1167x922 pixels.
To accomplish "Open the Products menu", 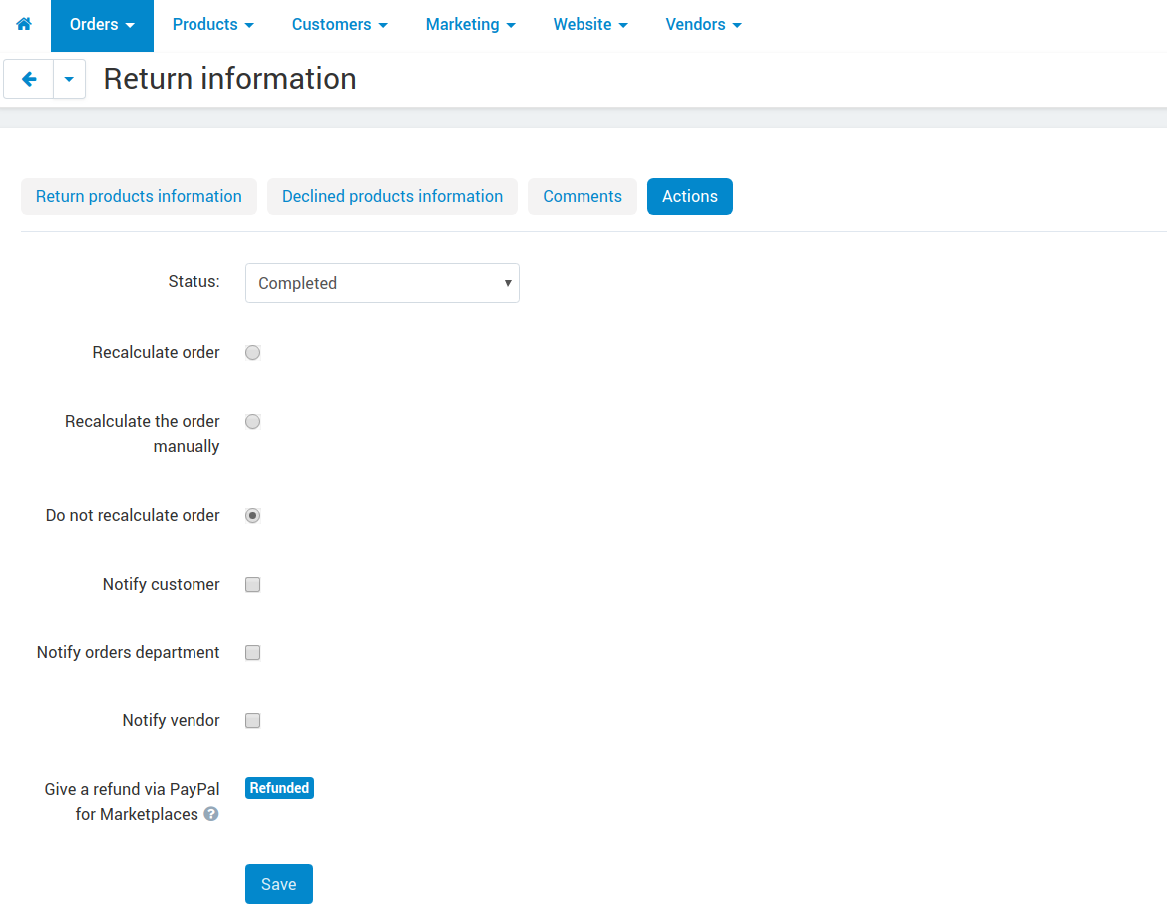I will [212, 25].
